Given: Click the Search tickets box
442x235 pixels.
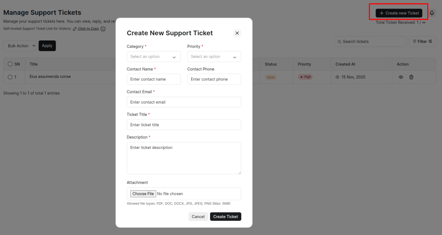Looking at the screenshot, I should (370, 41).
